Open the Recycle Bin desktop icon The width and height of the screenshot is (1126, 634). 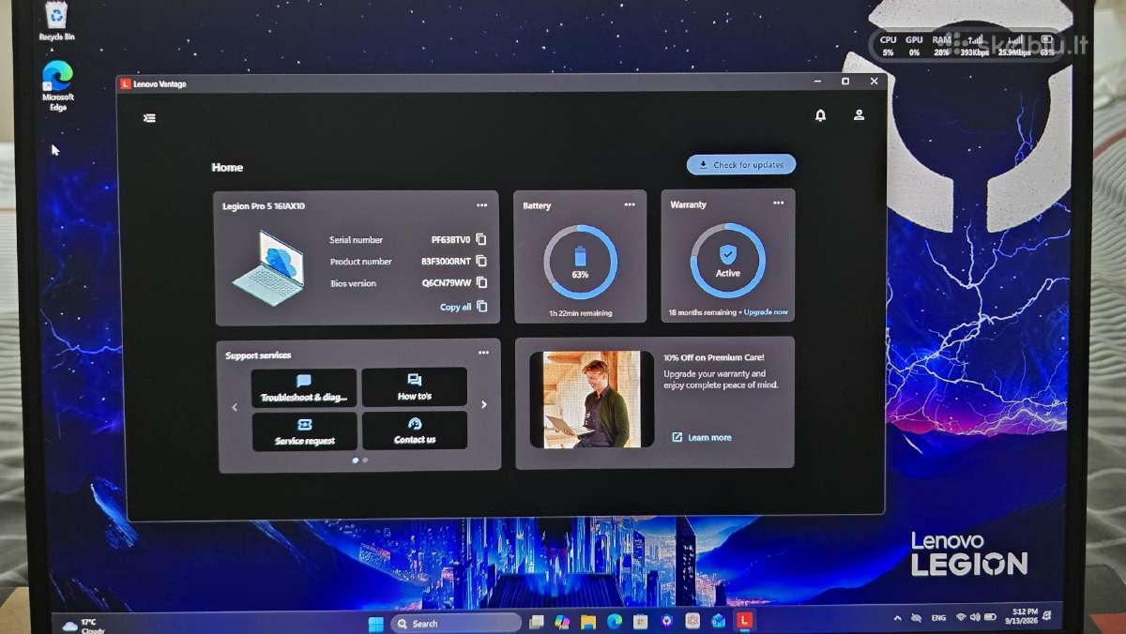[56, 21]
